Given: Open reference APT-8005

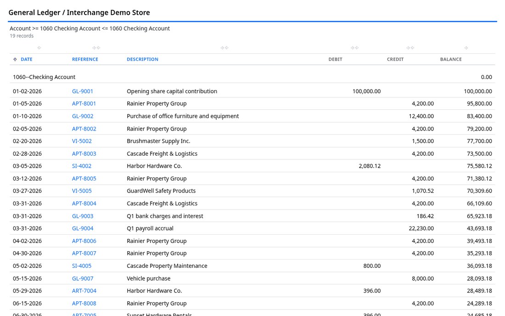Looking at the screenshot, I should coord(84,179).
